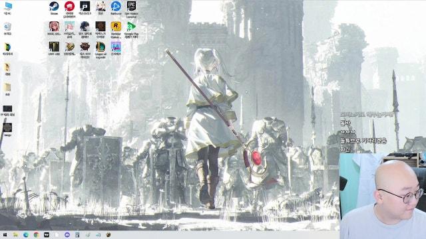Open the folder icon on desktop
The image size is (426, 239).
pos(7,89)
